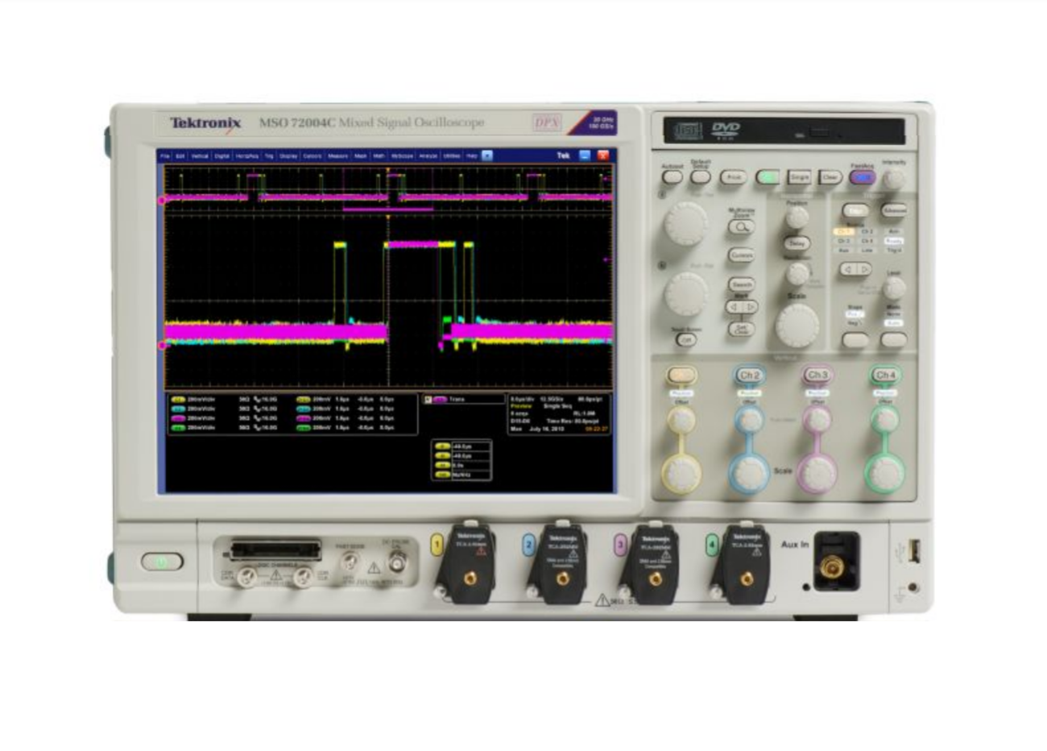Screen dimensions: 1047x751
Task: Push the Search button
Action: [742, 284]
